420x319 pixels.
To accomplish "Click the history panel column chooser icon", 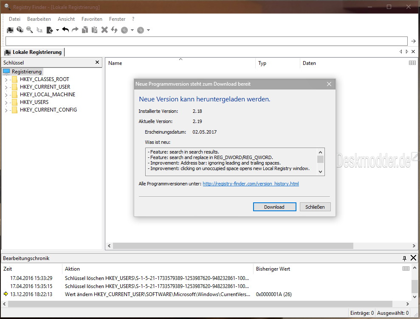I will pos(406,269).
